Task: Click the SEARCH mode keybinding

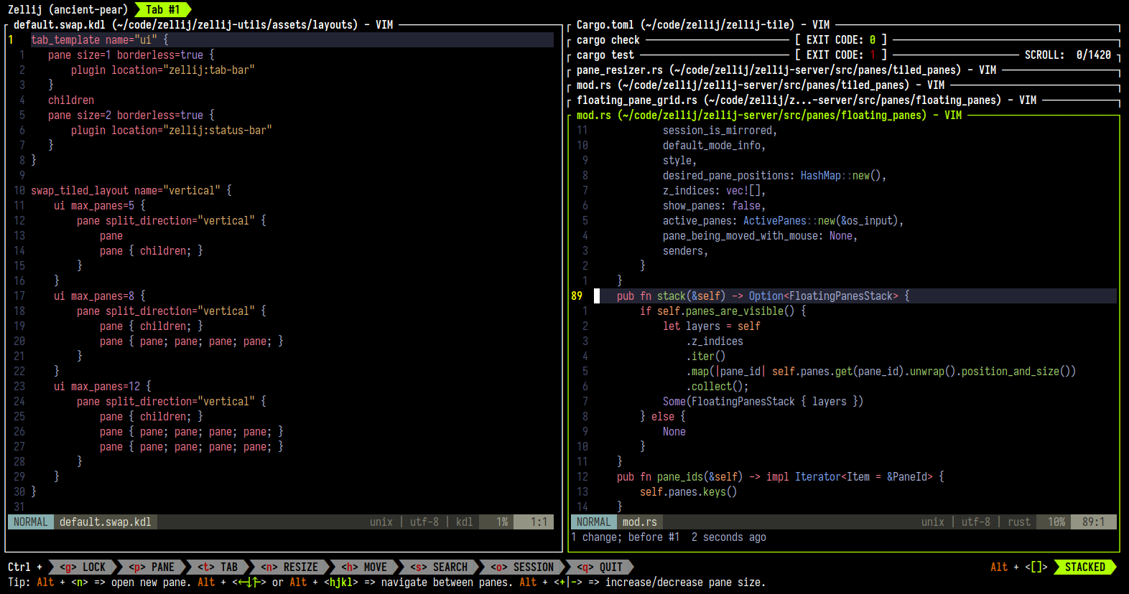Action: pos(439,567)
